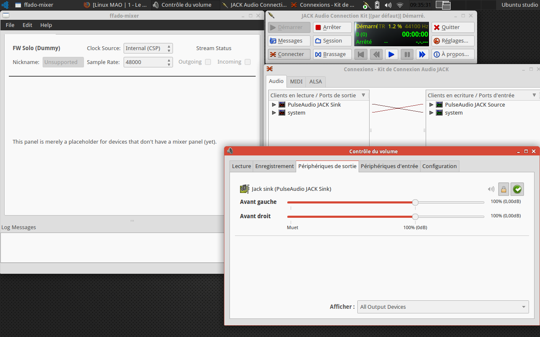Screen dimensions: 540x337
Task: Switch to the Périphériques d'entrée tab
Action: pyautogui.click(x=389, y=166)
